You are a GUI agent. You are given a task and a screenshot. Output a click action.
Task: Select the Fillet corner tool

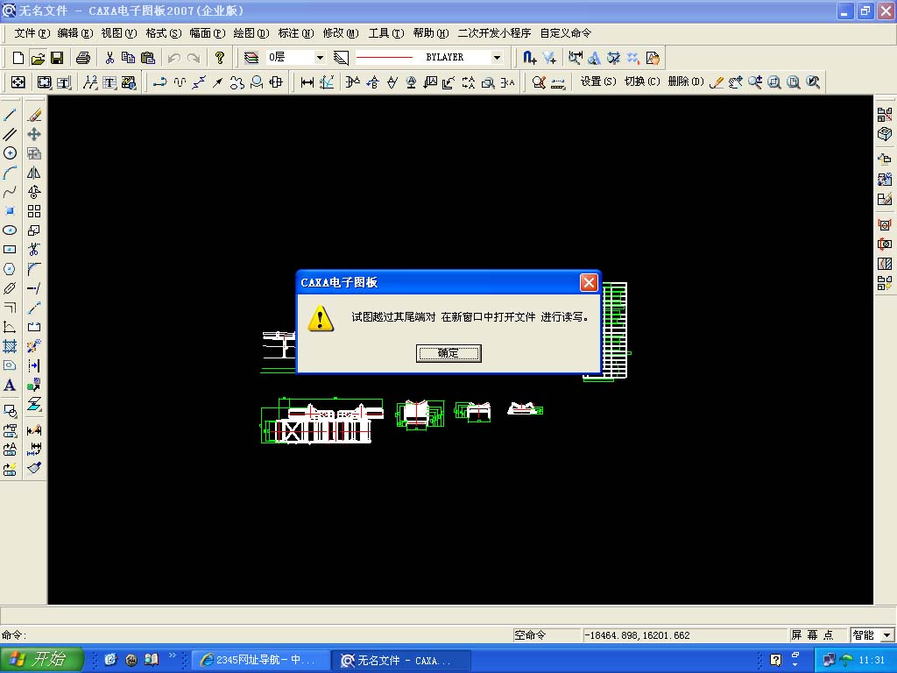[34, 269]
